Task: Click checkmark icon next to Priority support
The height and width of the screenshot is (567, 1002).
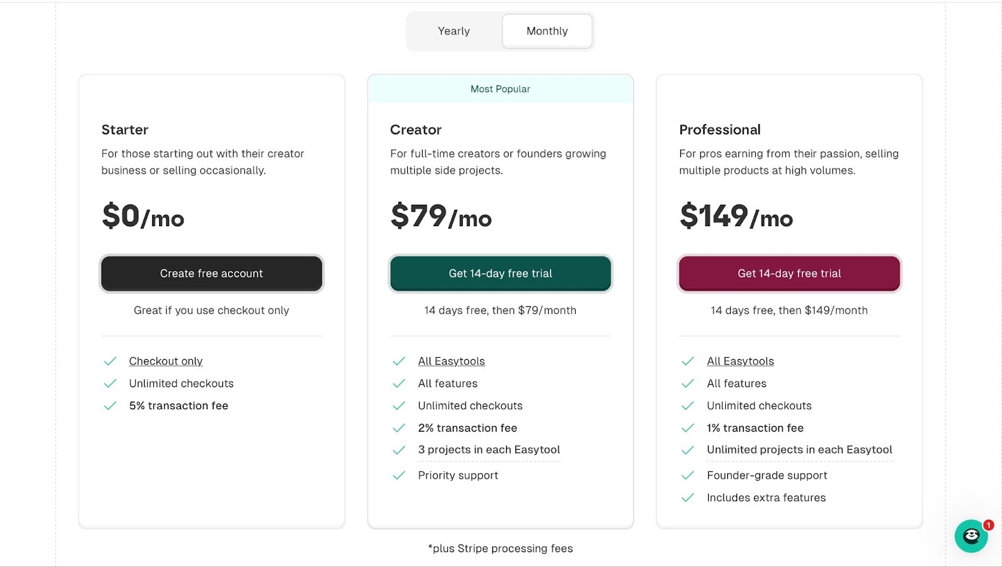Action: pyautogui.click(x=399, y=476)
